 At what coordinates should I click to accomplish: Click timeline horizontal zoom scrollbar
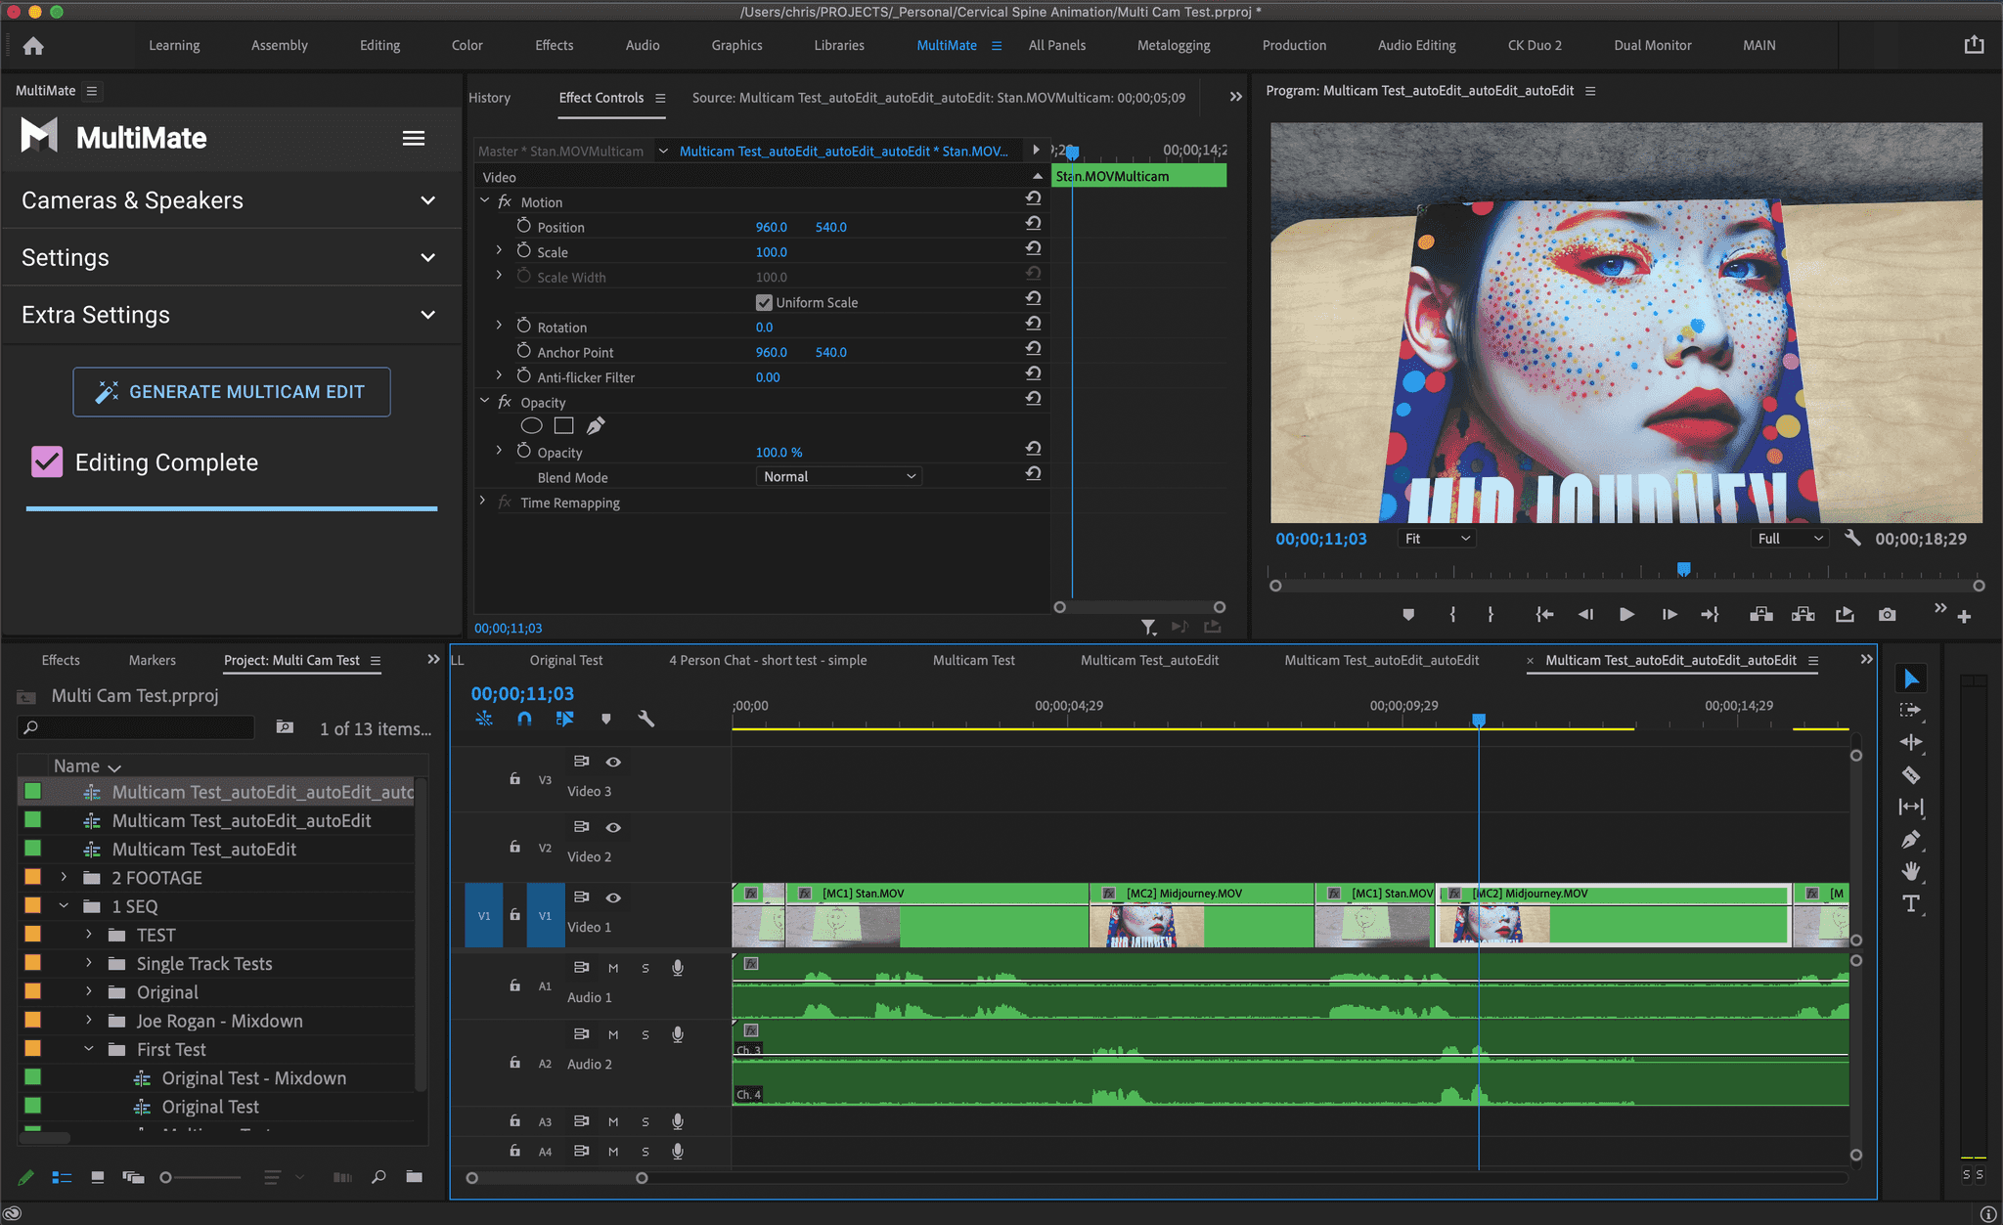pyautogui.click(x=556, y=1178)
